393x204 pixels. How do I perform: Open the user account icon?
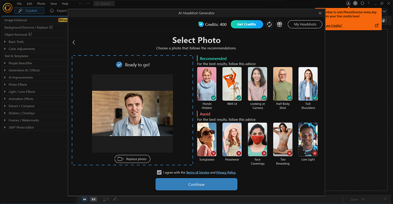348,3
